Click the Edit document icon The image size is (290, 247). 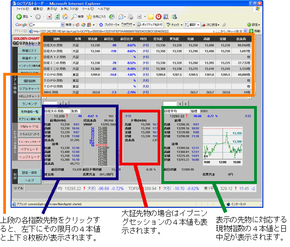coord(139,17)
